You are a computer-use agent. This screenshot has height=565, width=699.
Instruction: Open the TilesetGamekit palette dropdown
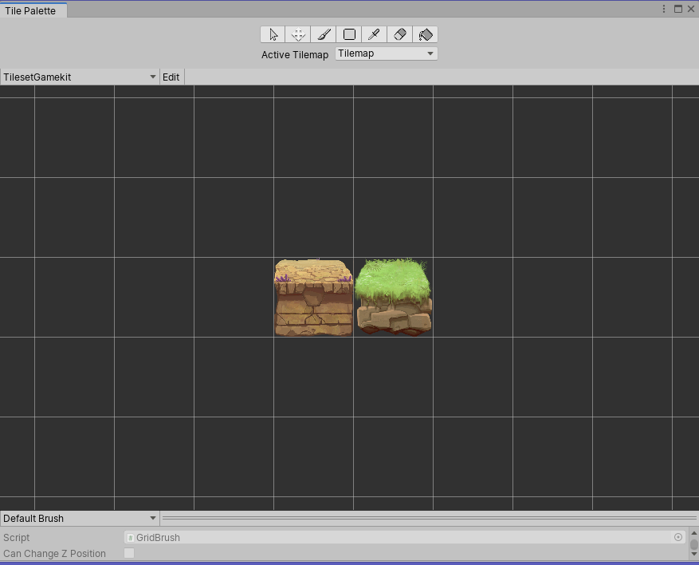[x=77, y=77]
